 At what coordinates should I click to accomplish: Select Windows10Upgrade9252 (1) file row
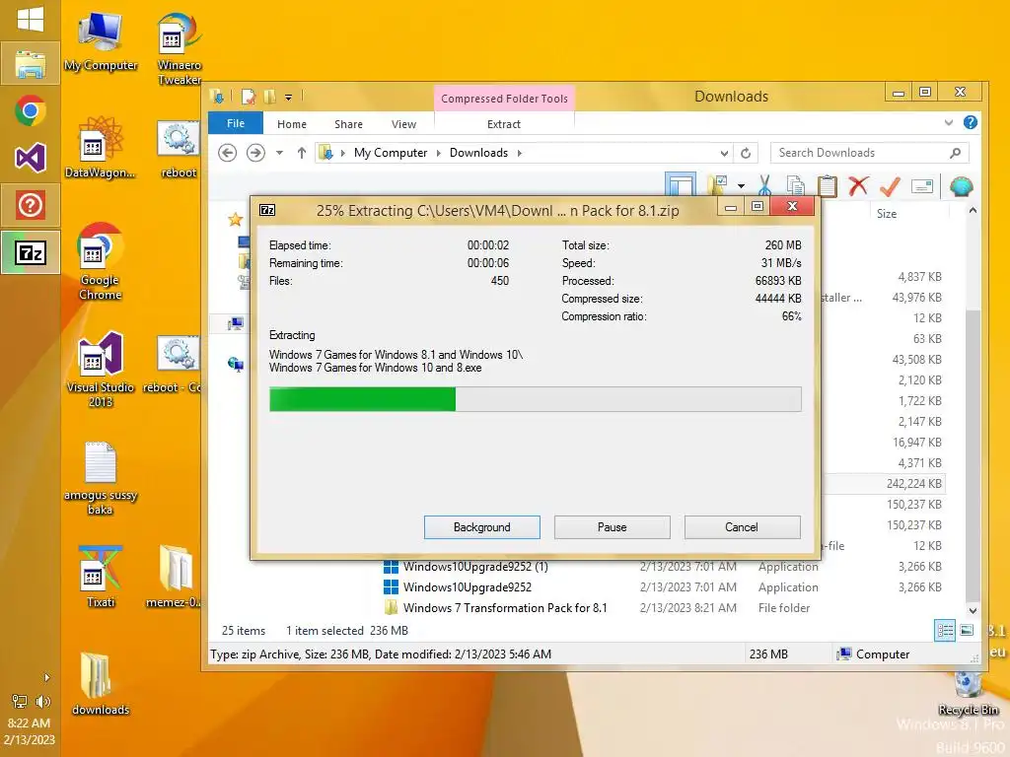tap(663, 567)
